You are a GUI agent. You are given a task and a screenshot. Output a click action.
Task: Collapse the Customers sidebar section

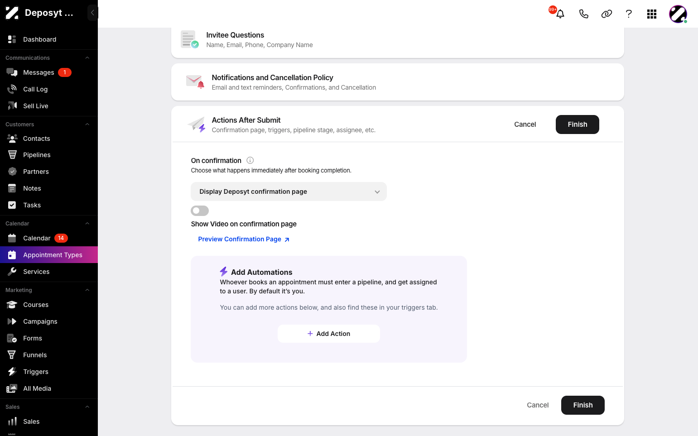coord(87,125)
